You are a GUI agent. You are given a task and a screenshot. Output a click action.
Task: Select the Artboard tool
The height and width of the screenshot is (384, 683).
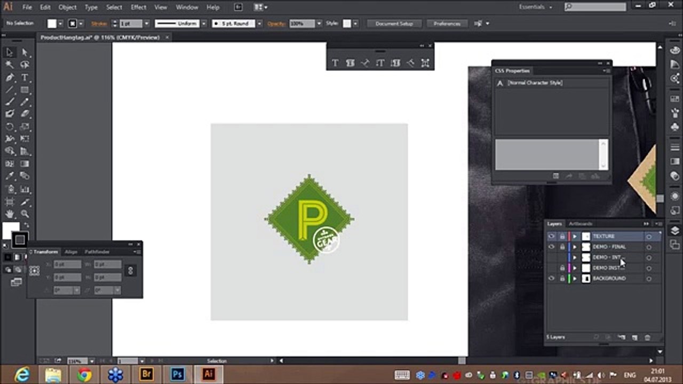tap(10, 202)
